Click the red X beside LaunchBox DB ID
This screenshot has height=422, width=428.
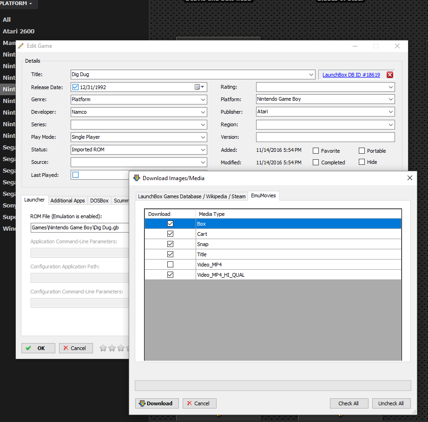(x=390, y=75)
